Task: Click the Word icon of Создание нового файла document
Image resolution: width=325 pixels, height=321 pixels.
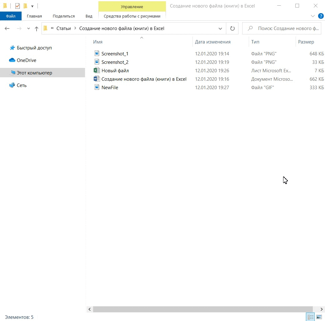Action: pos(97,79)
